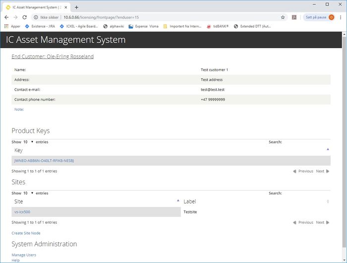Viewport: 347px width, 263px height.
Task: Click the browser forward arrow
Action: tap(15, 17)
